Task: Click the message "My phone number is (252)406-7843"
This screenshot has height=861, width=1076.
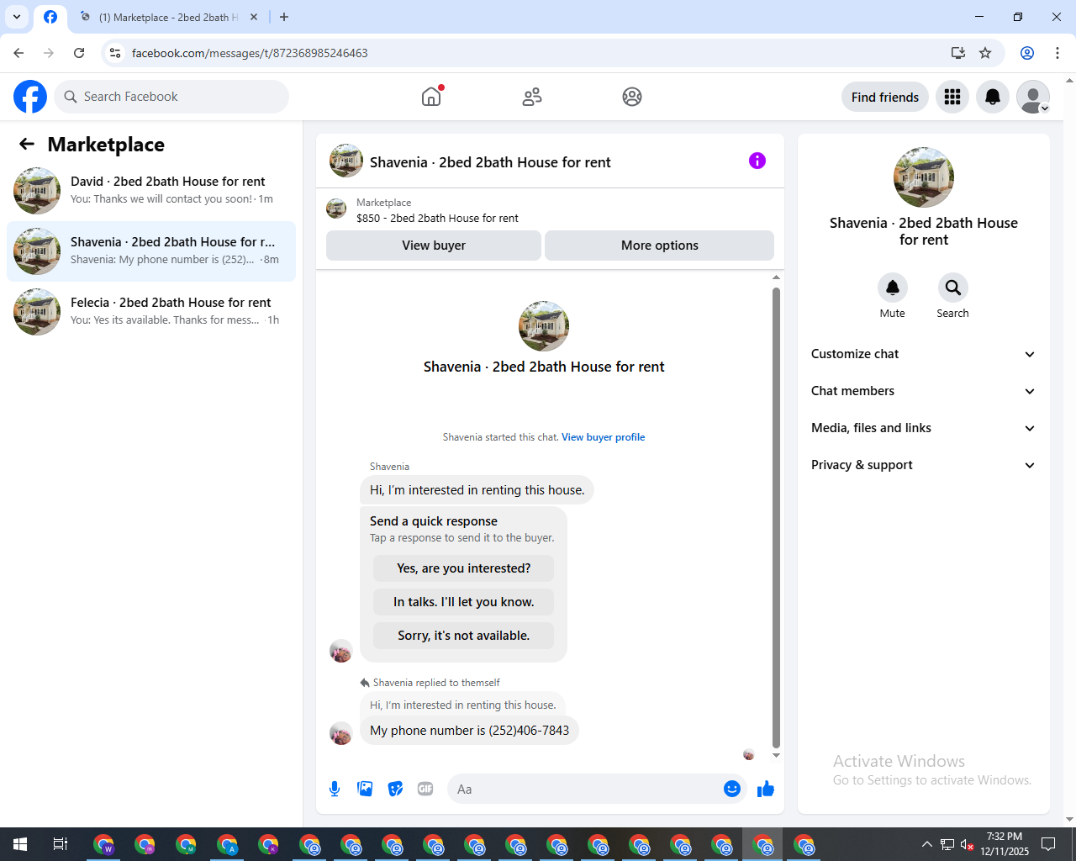Action: tap(469, 731)
